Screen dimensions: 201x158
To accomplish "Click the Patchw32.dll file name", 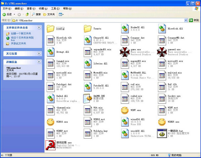I will pyautogui.click(x=101, y=86).
